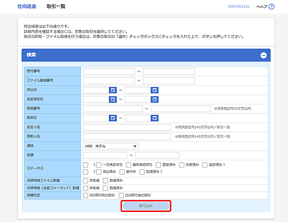Screen dimensions: 288x222
Task: Check the 受付中 status checkbox
Action: pos(122,172)
